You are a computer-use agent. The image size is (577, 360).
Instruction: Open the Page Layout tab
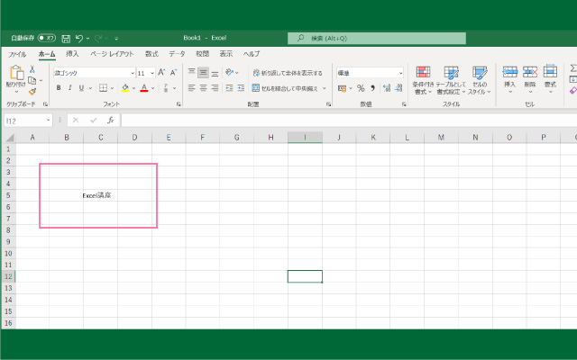[112, 54]
